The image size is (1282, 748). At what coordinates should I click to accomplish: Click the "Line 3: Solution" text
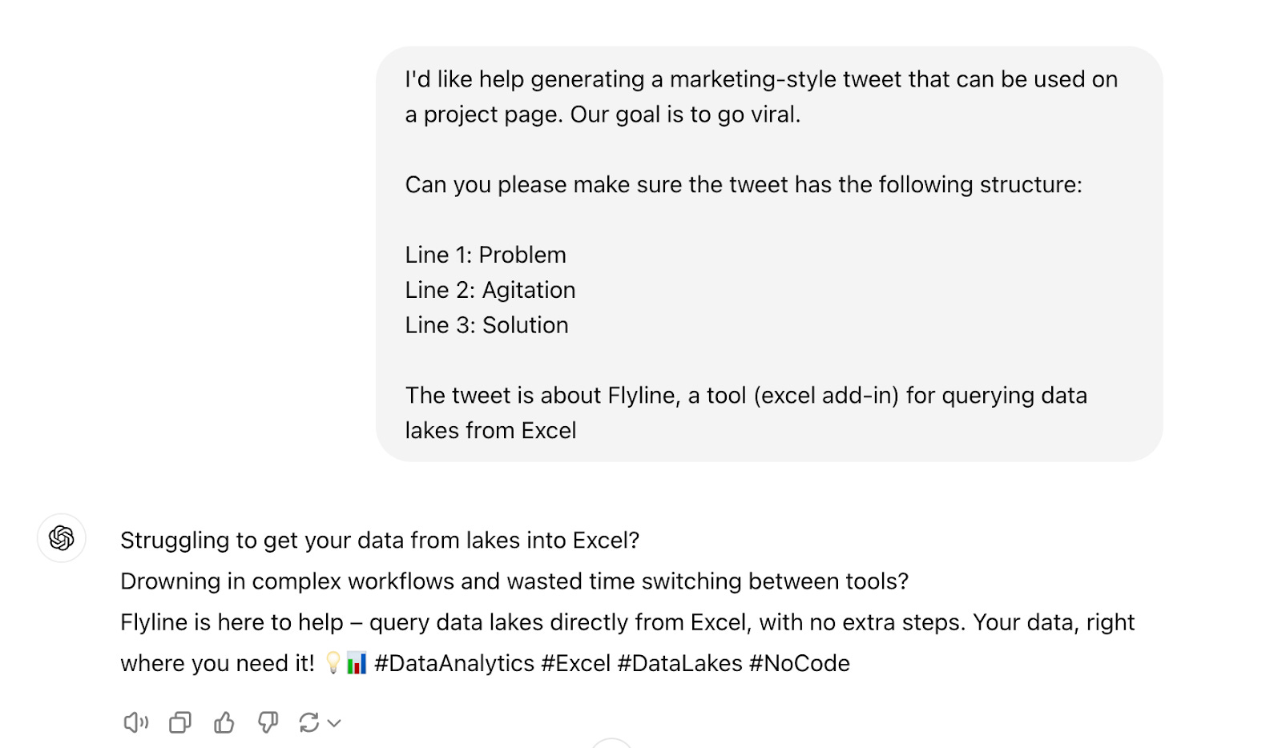pos(486,325)
